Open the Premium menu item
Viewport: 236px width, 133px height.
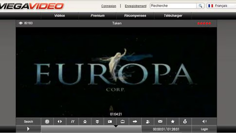click(x=97, y=16)
